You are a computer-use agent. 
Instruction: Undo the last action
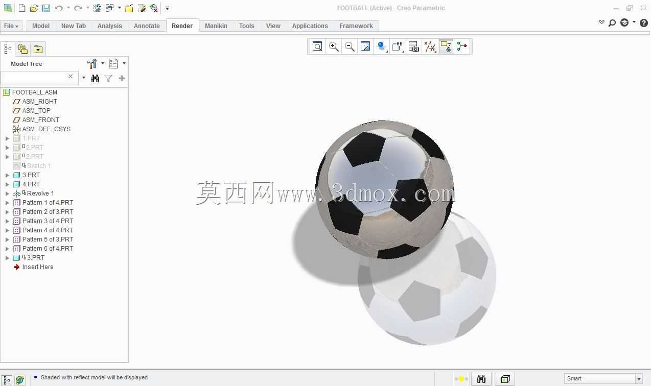(x=59, y=8)
